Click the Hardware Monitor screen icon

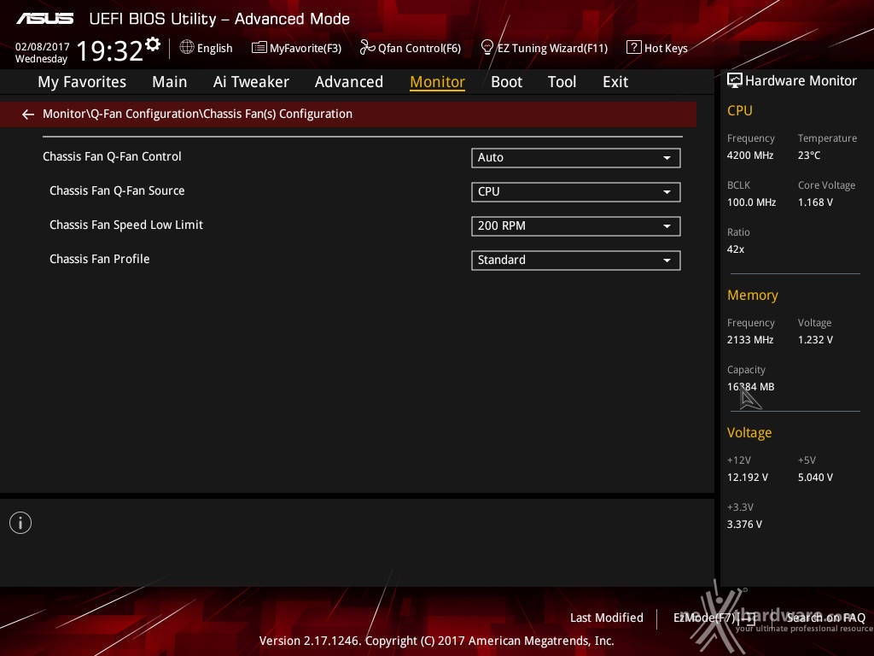(735, 80)
